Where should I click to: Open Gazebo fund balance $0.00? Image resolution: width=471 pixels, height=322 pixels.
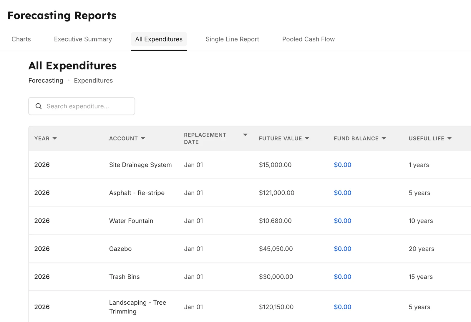coord(343,249)
